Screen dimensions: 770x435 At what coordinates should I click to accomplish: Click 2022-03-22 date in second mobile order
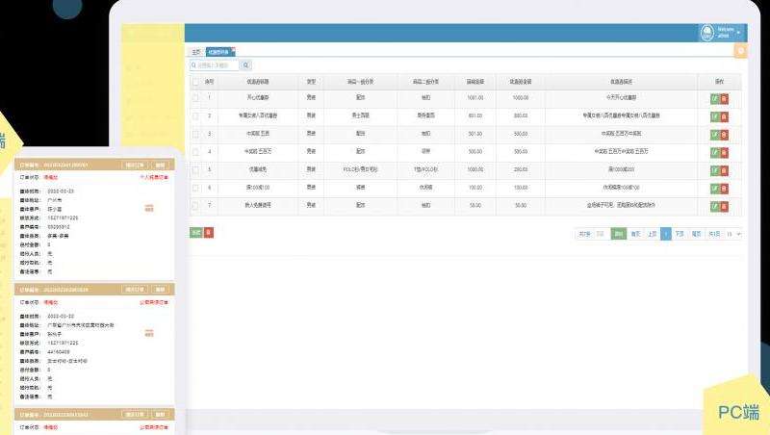click(x=61, y=317)
